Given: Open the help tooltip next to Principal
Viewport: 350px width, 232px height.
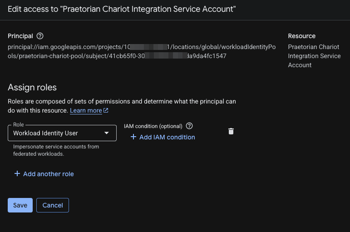Looking at the screenshot, I should pos(40,36).
